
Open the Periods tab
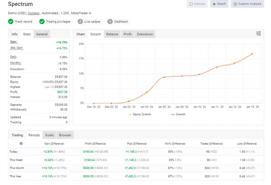point(34,135)
